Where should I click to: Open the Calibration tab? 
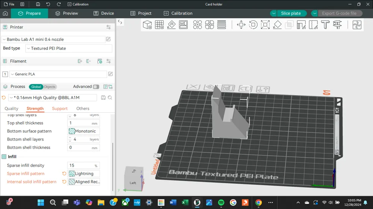[178, 13]
